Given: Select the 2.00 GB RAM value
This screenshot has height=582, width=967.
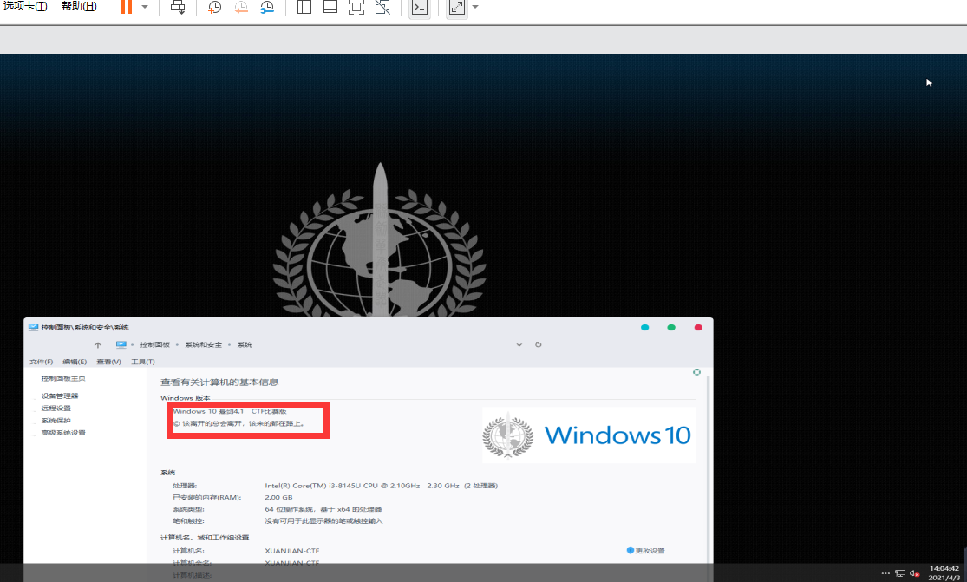Looking at the screenshot, I should click(278, 498).
